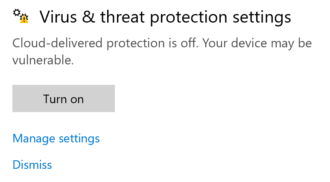Open the Manage settings link
Screen dimensions: 330x182
coord(56,139)
